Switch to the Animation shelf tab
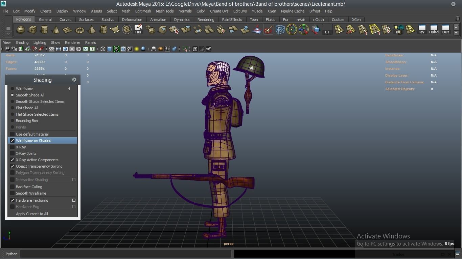Screen dimensions: 462x259 [x=158, y=20]
